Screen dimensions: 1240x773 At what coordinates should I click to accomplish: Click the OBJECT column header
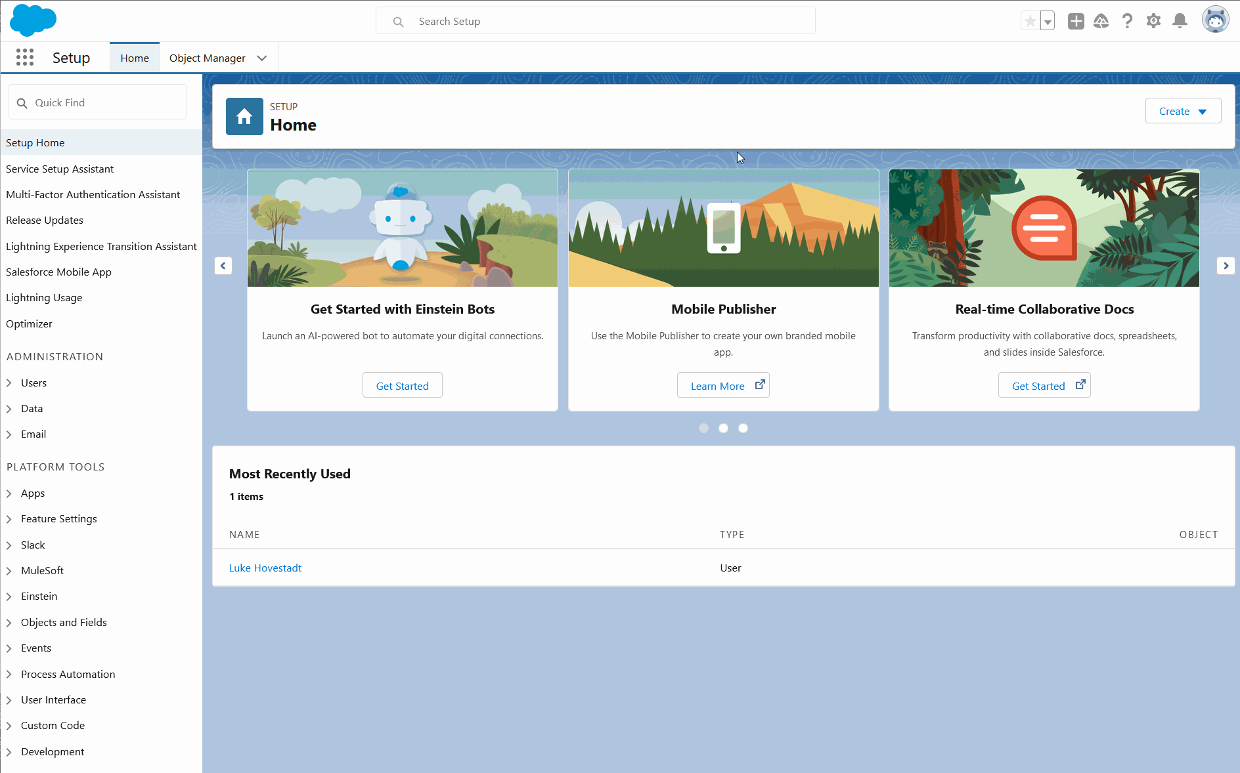click(x=1199, y=535)
